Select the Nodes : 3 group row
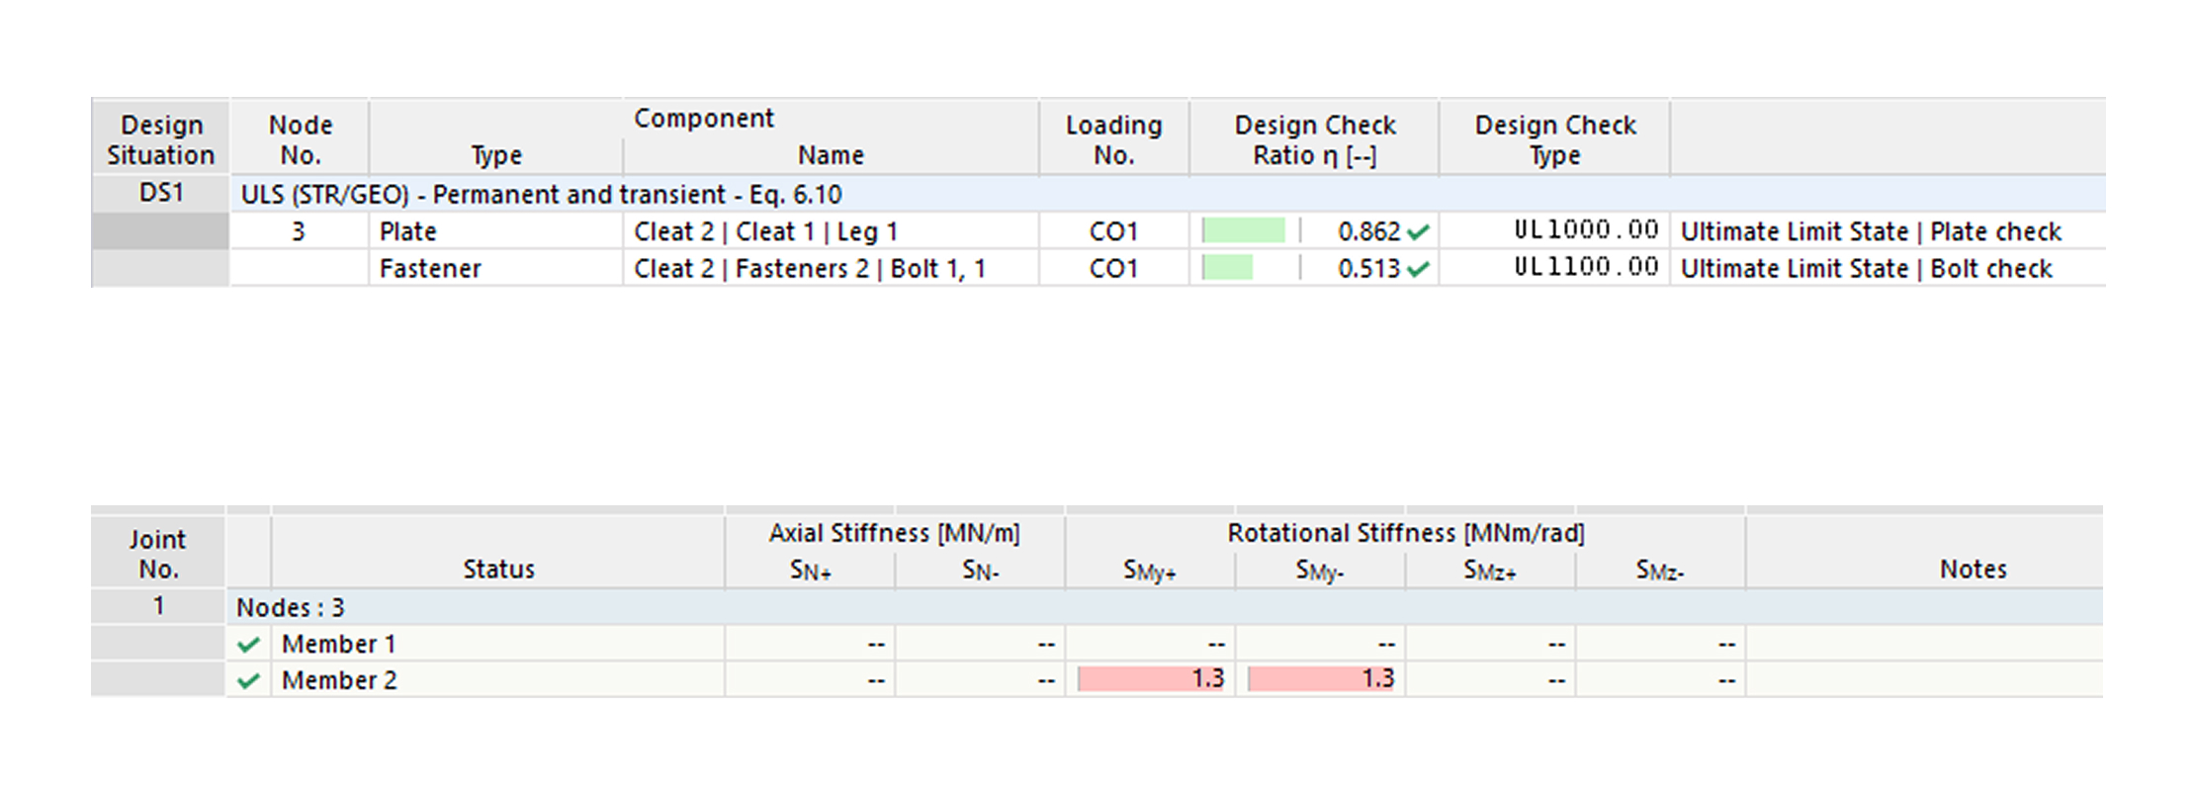 [x=291, y=607]
